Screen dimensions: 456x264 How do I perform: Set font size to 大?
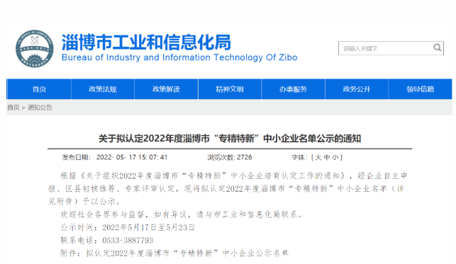pos(318,158)
